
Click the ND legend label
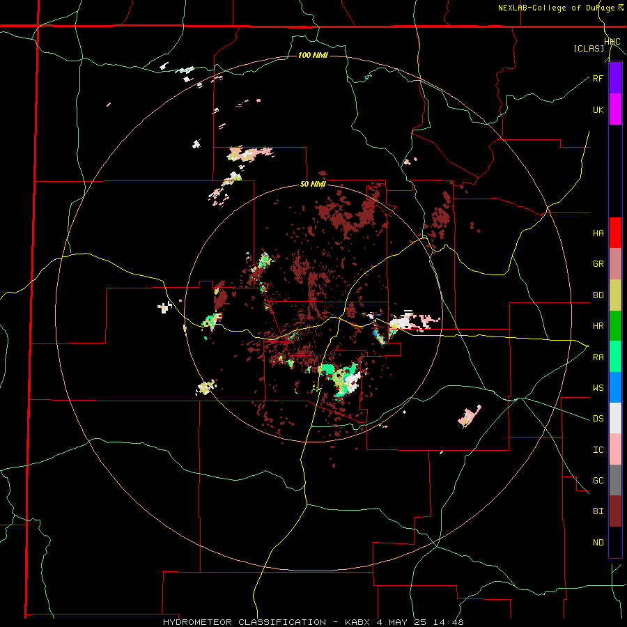pos(598,543)
